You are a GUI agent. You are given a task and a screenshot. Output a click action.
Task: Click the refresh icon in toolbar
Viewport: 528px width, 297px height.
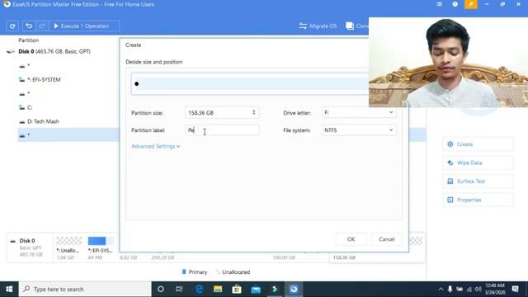coord(12,26)
